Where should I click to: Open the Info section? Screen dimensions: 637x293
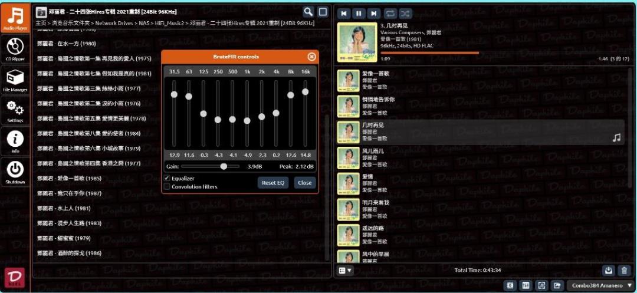point(15,141)
